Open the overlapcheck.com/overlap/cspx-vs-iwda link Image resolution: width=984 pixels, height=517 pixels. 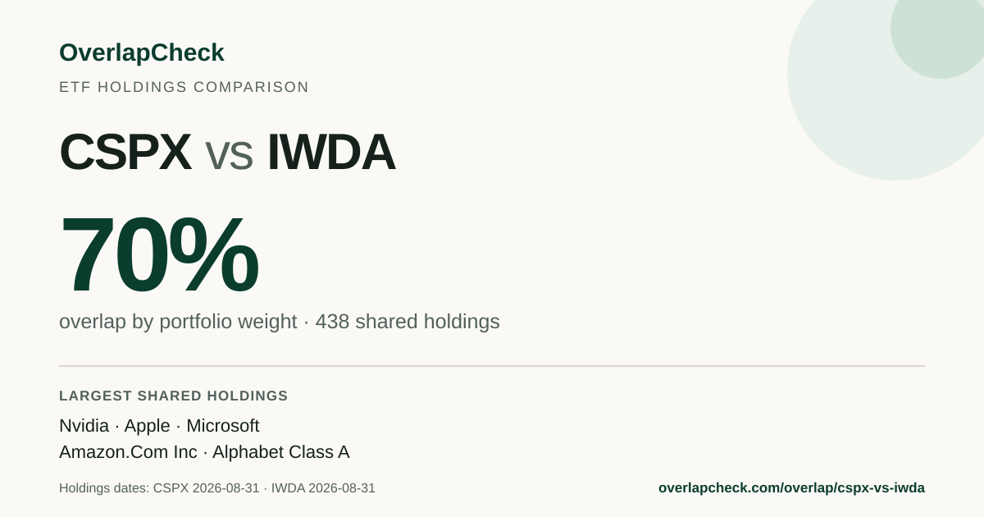click(791, 488)
